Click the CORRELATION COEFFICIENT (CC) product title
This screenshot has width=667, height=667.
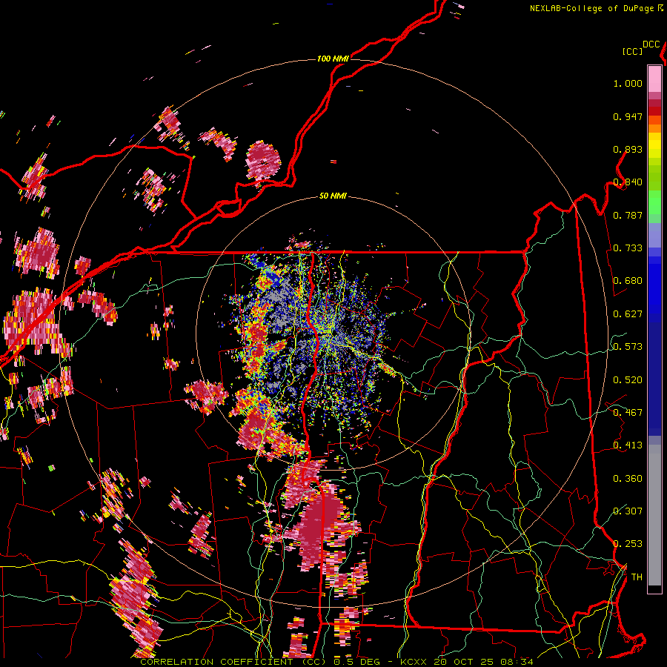coord(233,662)
